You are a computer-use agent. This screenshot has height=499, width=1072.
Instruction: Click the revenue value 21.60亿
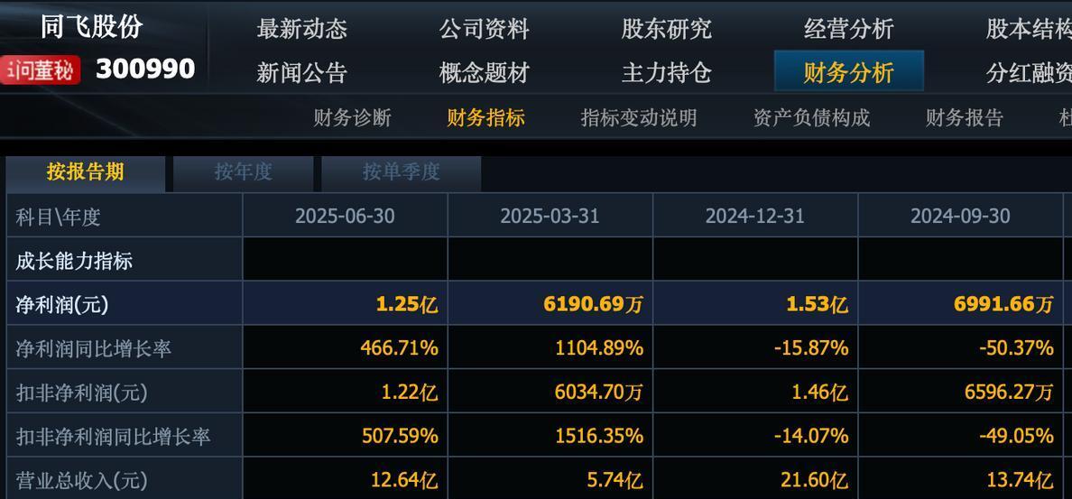(814, 480)
